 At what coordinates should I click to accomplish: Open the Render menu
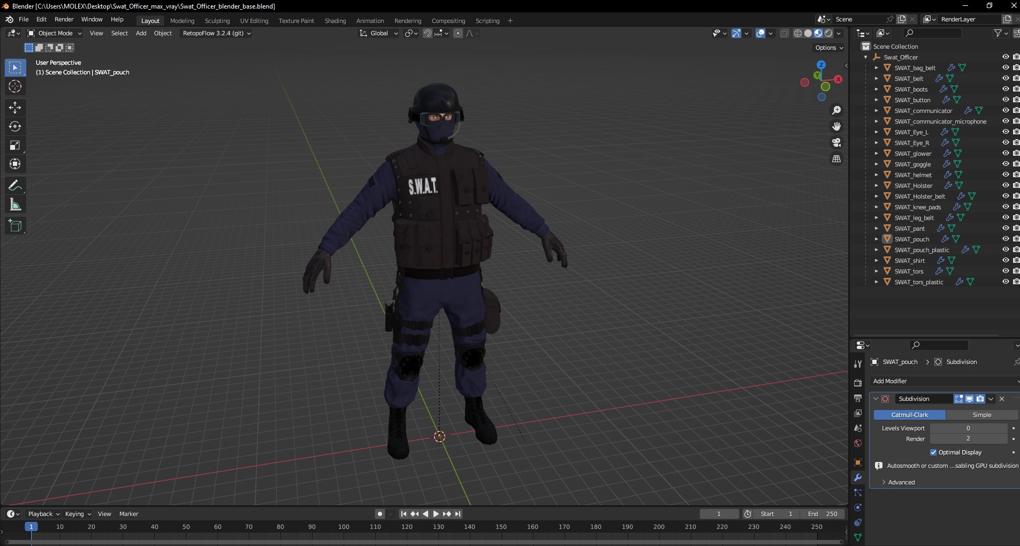point(64,19)
